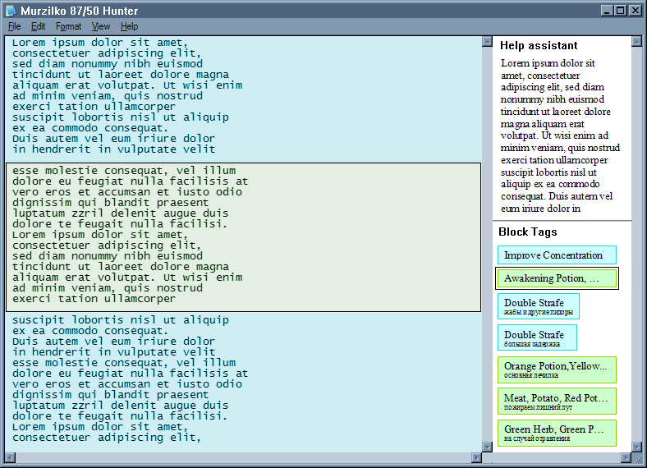Open the File menu

pos(15,26)
